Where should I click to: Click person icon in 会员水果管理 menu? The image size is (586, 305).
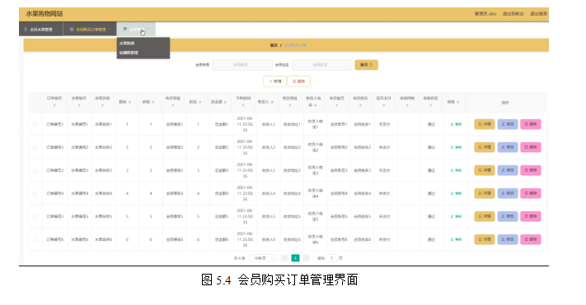point(26,29)
